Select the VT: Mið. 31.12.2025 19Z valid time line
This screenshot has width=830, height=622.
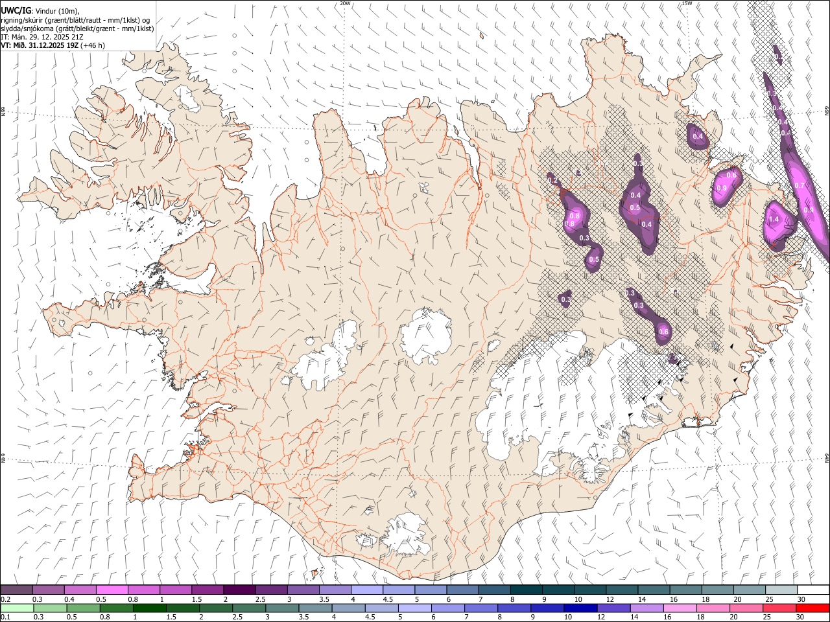[x=53, y=45]
